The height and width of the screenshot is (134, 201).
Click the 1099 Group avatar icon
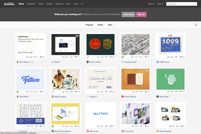tap(158, 62)
